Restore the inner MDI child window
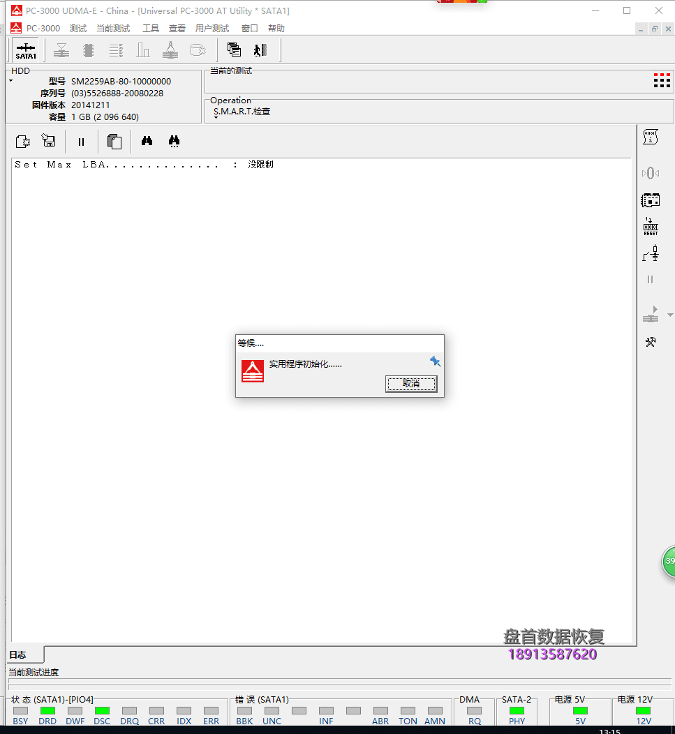675x734 pixels. (654, 29)
